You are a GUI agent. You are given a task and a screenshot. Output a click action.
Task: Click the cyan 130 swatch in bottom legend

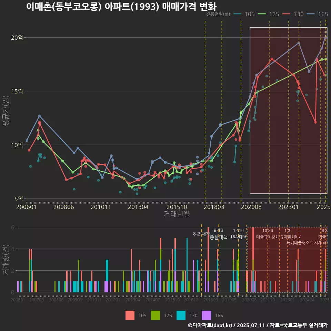coord(181,315)
